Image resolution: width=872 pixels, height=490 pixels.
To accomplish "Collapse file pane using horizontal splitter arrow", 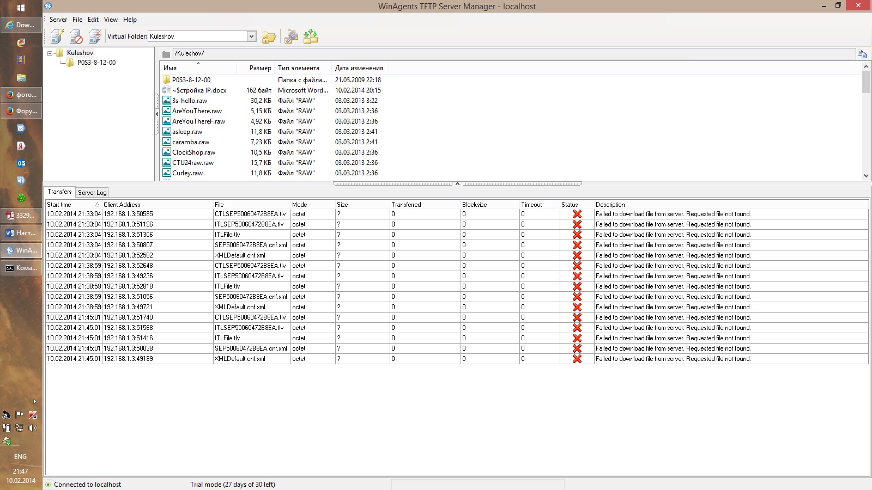I will [457, 183].
